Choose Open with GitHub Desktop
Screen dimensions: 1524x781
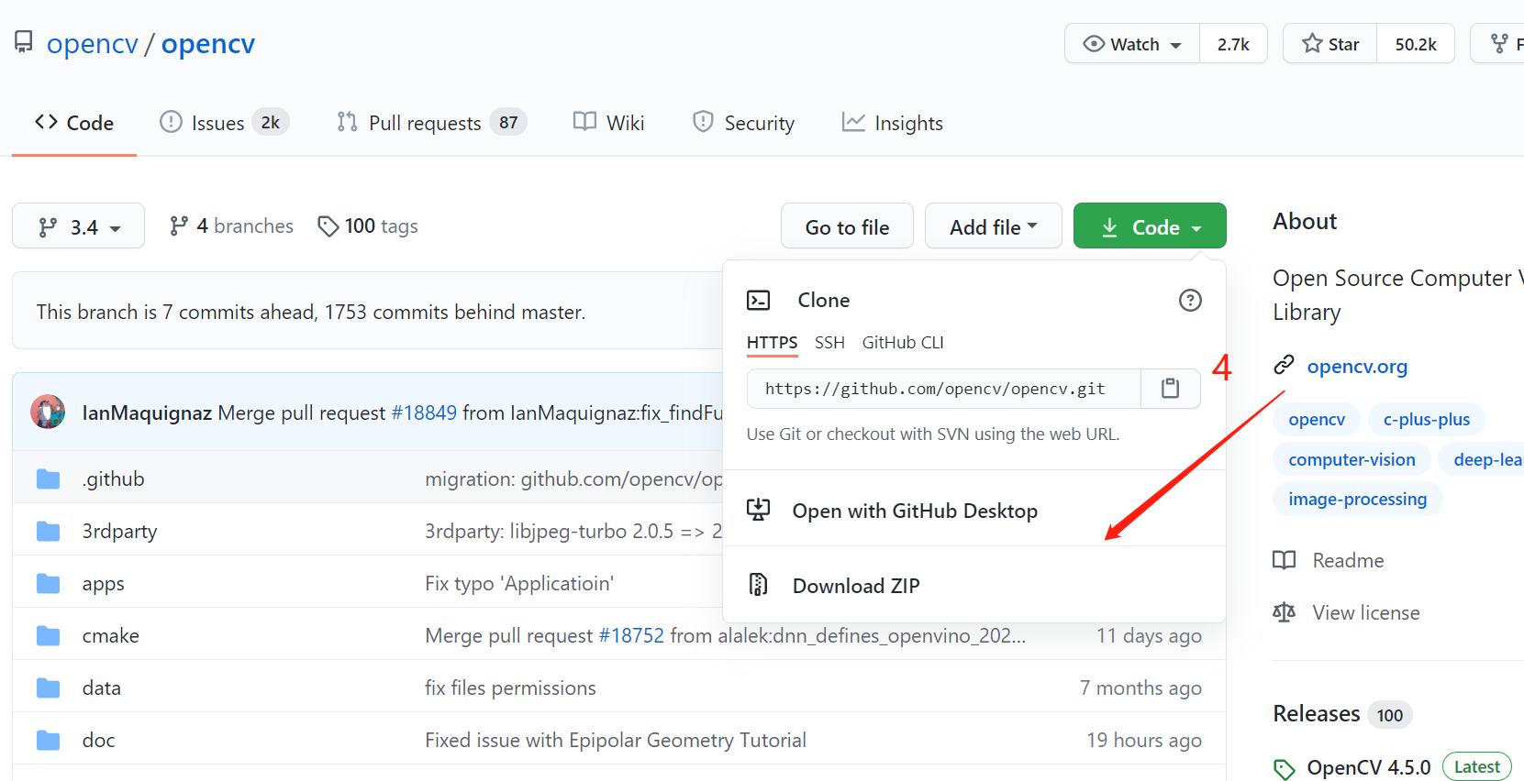click(974, 510)
